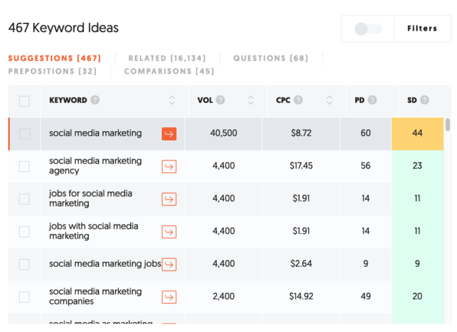The height and width of the screenshot is (332, 457).
Task: Click question mark icon next to SD
Action: tap(425, 100)
